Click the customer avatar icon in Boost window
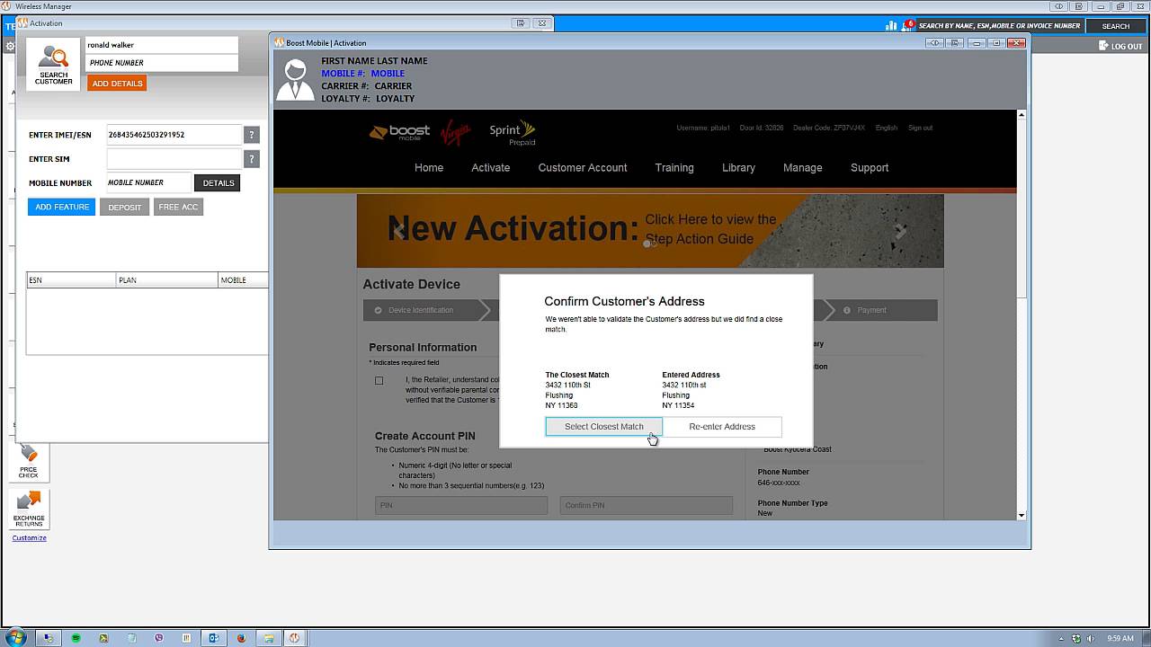 [x=295, y=80]
